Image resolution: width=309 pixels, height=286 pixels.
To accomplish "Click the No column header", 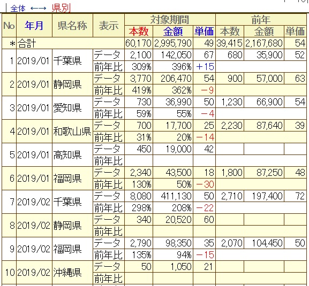I will (9, 26).
